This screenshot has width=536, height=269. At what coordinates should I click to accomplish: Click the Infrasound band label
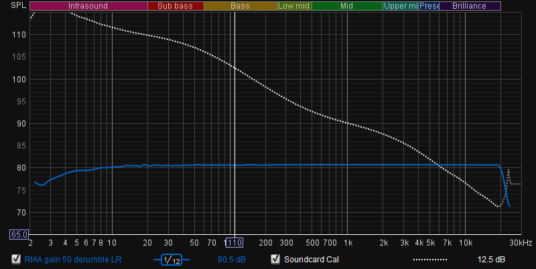pyautogui.click(x=88, y=6)
